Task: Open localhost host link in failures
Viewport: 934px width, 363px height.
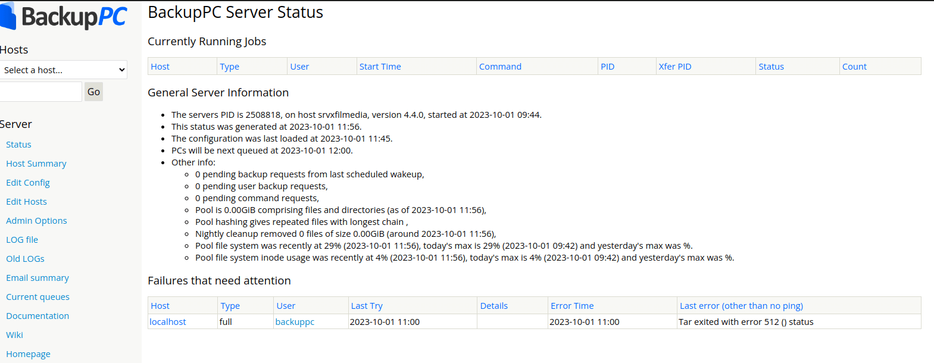Action: click(167, 322)
